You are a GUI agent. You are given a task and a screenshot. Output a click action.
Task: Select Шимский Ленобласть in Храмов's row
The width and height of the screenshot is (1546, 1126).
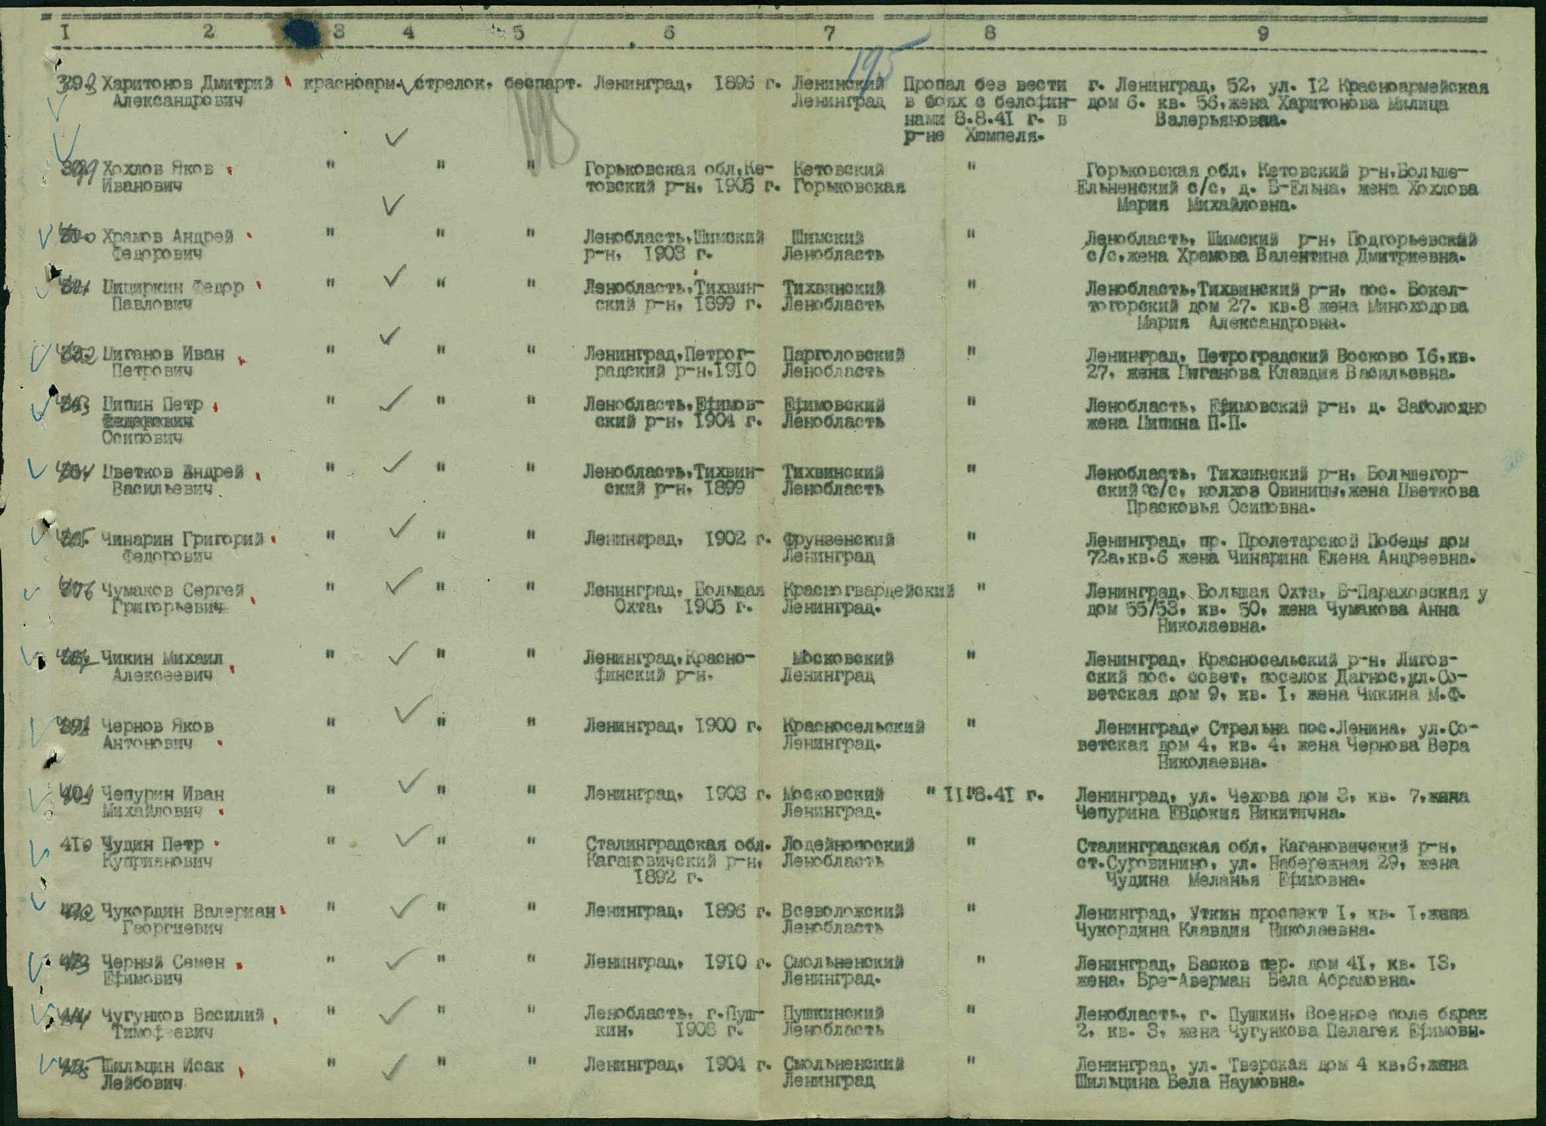[x=833, y=245]
